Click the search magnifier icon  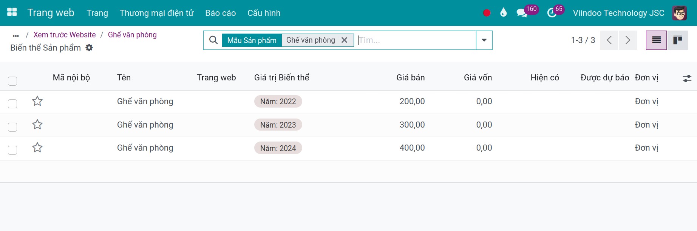point(213,40)
